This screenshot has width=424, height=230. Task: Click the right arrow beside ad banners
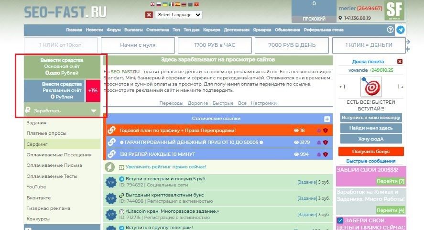click(408, 42)
